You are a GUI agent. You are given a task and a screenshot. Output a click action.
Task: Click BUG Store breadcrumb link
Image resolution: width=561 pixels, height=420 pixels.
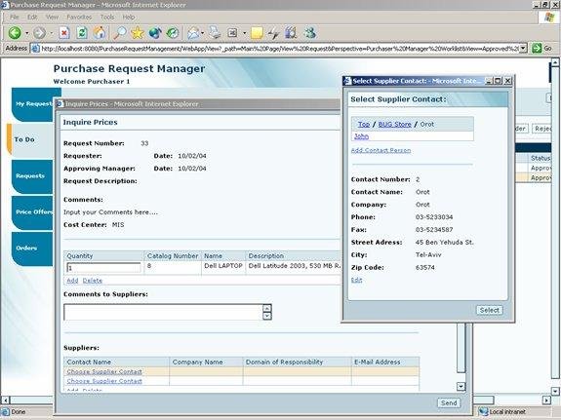pyautogui.click(x=394, y=124)
